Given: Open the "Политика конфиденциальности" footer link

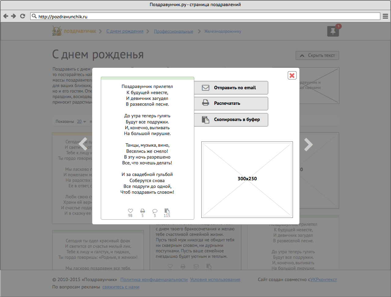Looking at the screenshot, I should click(154, 280).
